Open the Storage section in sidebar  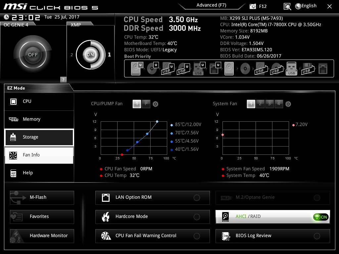coord(39,137)
